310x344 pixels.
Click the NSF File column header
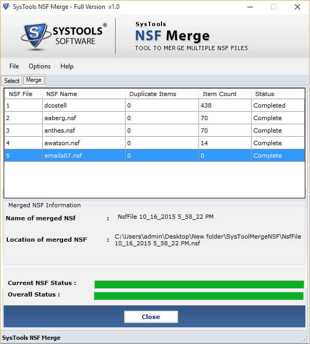click(x=23, y=94)
